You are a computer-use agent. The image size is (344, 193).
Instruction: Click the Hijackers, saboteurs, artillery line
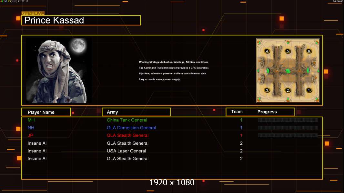[x=173, y=73]
